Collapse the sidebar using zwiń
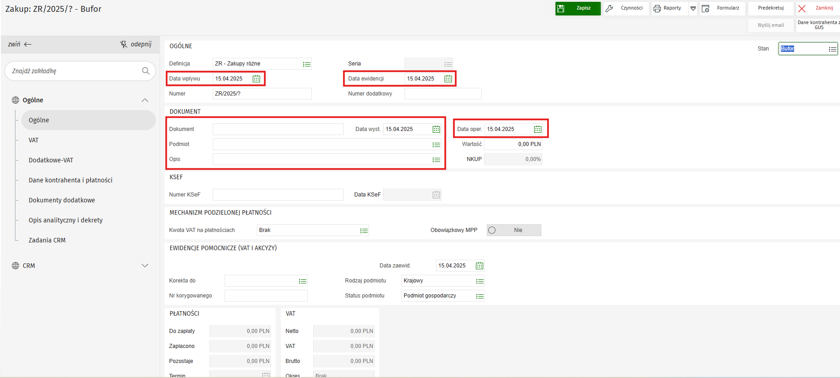840x378 pixels. click(x=20, y=44)
